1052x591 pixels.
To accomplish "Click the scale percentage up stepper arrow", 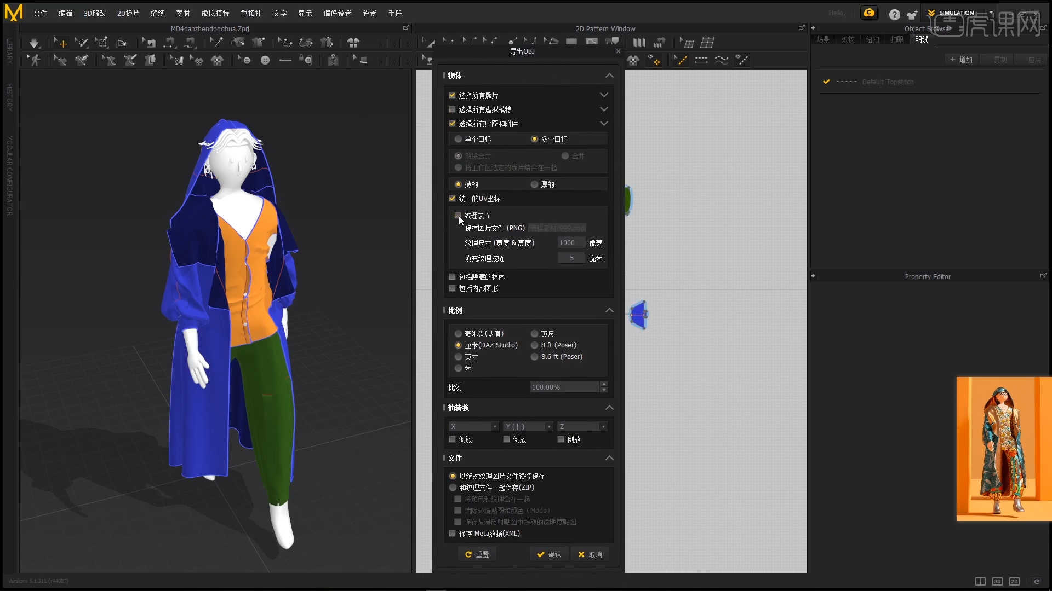I will 603,384.
